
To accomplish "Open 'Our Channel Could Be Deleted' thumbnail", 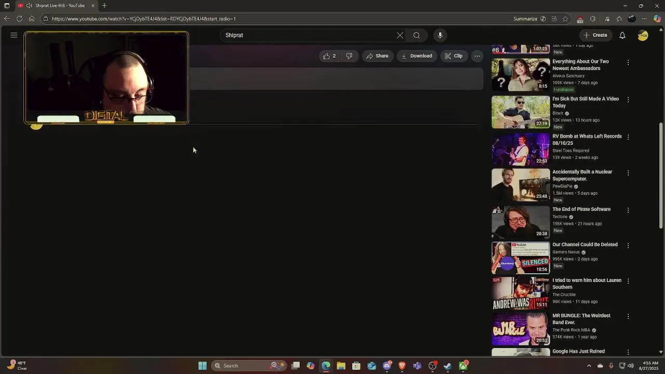I will [521, 258].
